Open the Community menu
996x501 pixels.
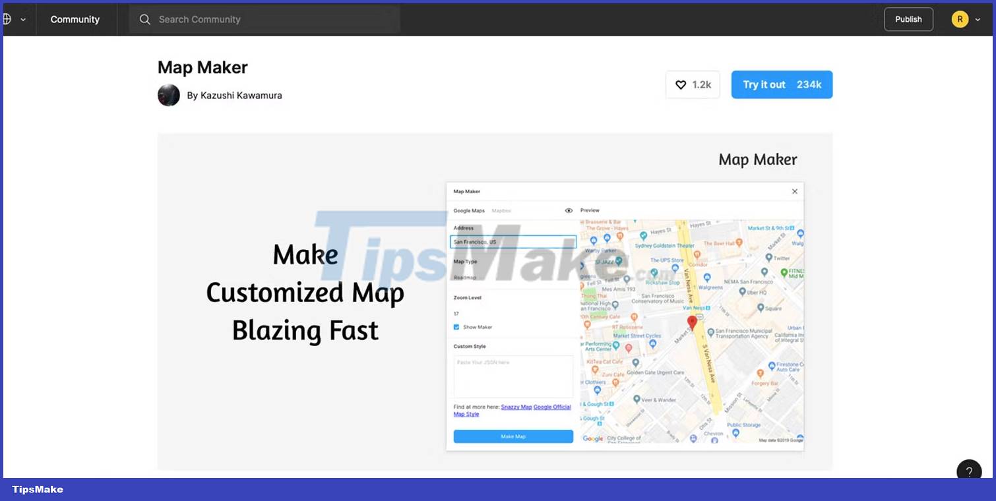[x=75, y=19]
